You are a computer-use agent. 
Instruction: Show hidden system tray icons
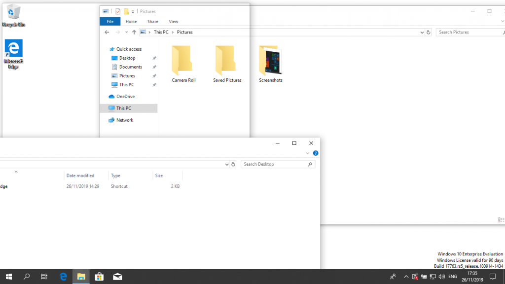pyautogui.click(x=406, y=277)
